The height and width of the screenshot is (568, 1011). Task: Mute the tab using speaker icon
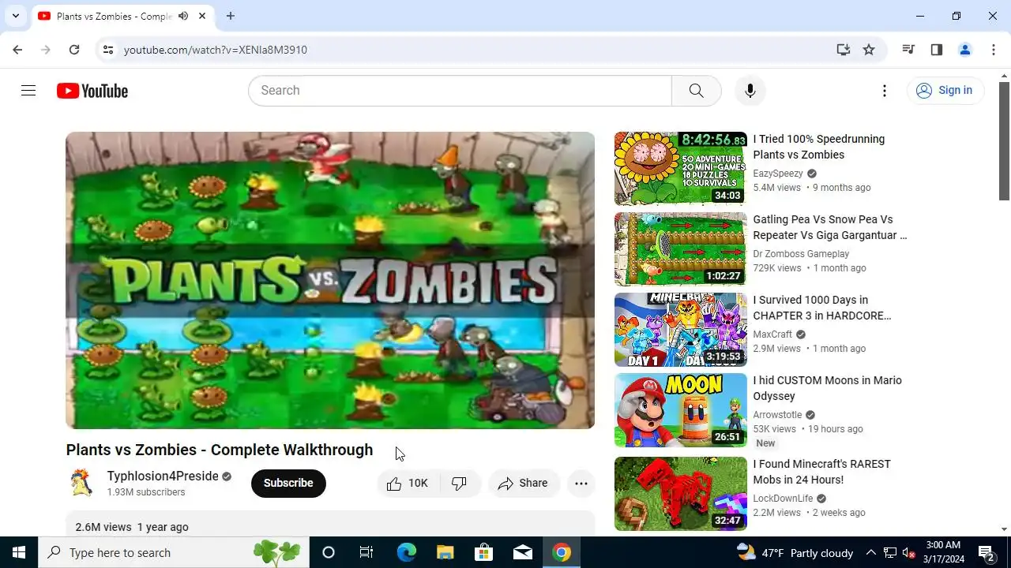(x=183, y=16)
